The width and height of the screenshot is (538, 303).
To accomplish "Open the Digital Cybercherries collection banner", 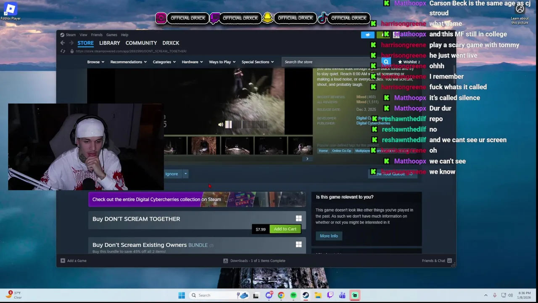I will click(197, 199).
